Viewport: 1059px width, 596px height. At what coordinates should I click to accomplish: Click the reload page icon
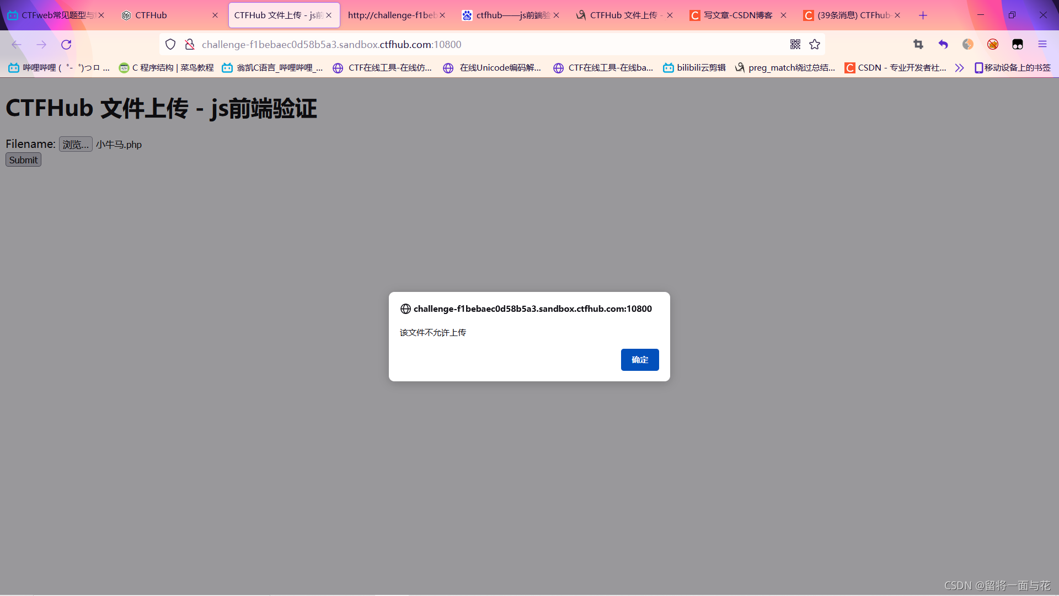[x=66, y=45]
